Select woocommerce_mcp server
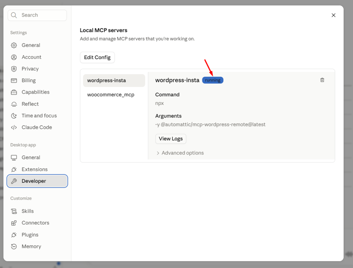This screenshot has width=353, height=268. coord(114,95)
